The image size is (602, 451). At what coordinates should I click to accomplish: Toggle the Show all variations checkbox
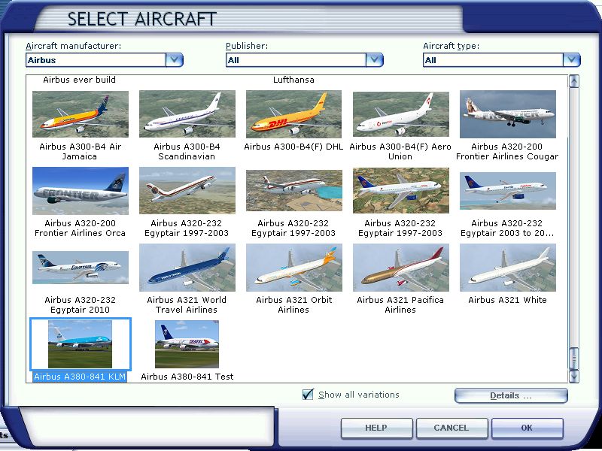[308, 395]
